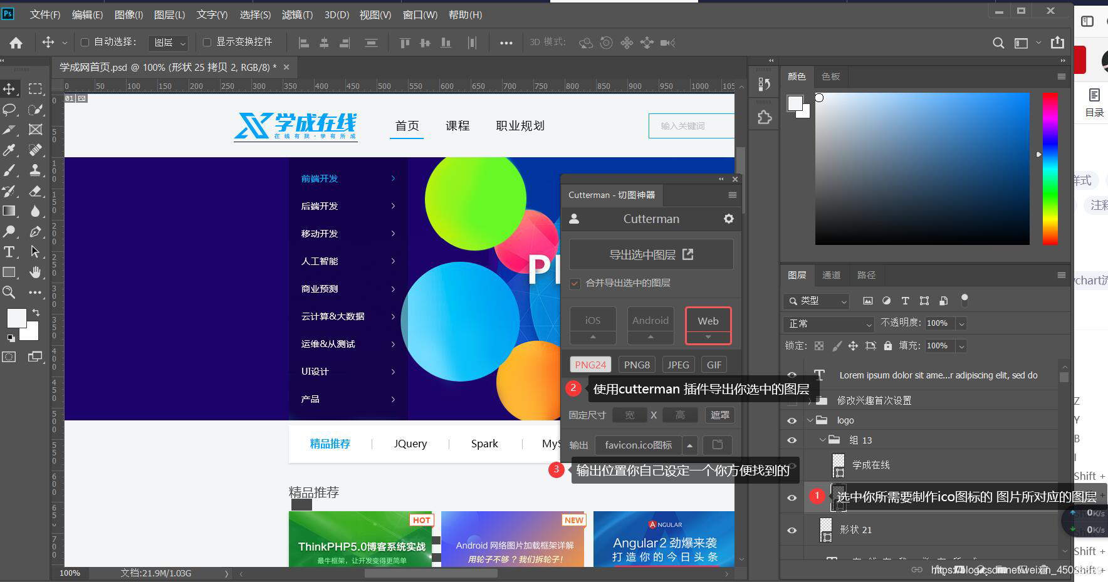Open Cutterman settings gear
This screenshot has width=1108, height=582.
pyautogui.click(x=728, y=219)
